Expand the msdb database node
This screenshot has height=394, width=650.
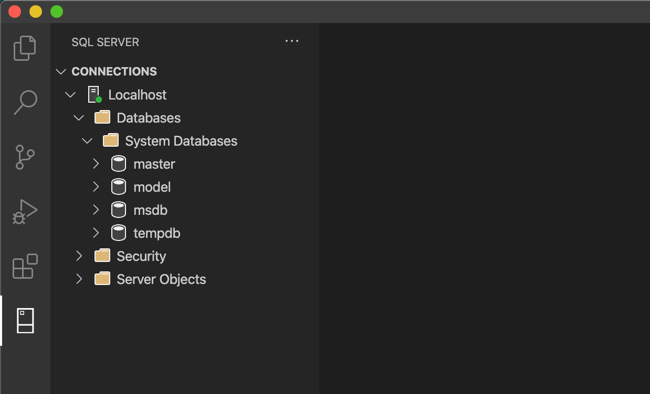coord(96,210)
